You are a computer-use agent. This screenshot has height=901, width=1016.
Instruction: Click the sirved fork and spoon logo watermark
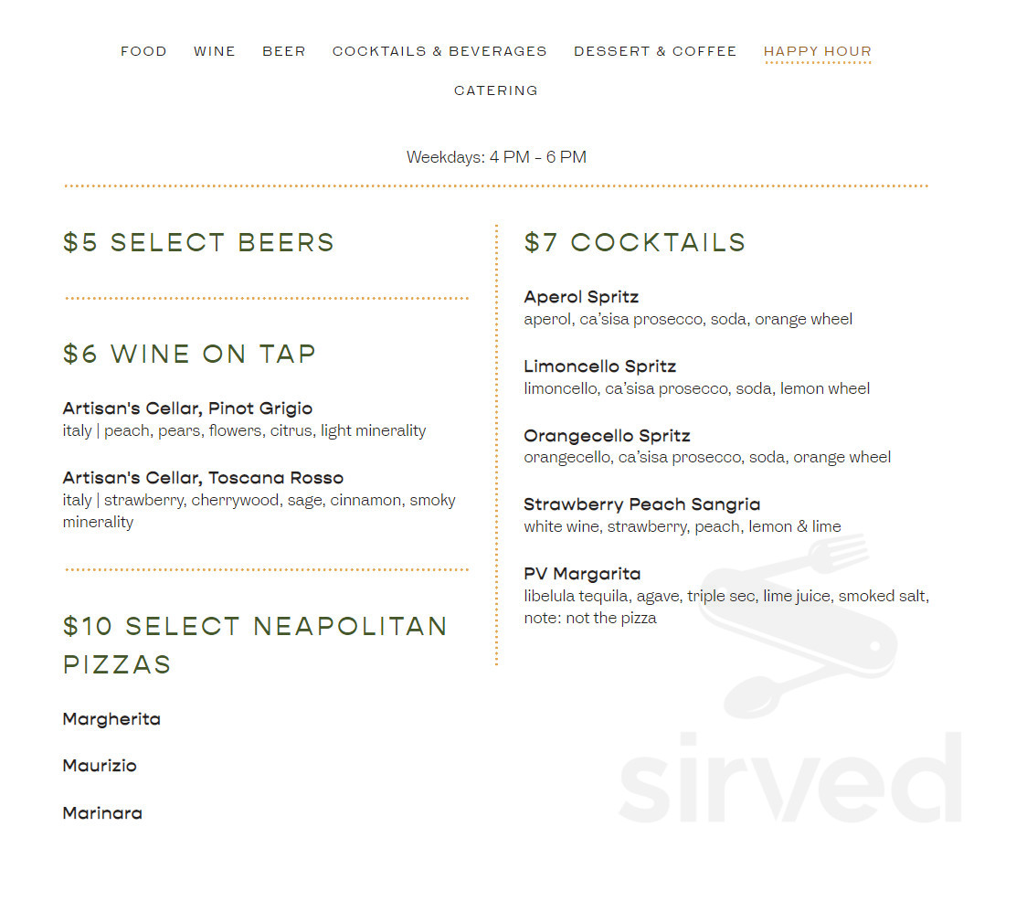799,631
